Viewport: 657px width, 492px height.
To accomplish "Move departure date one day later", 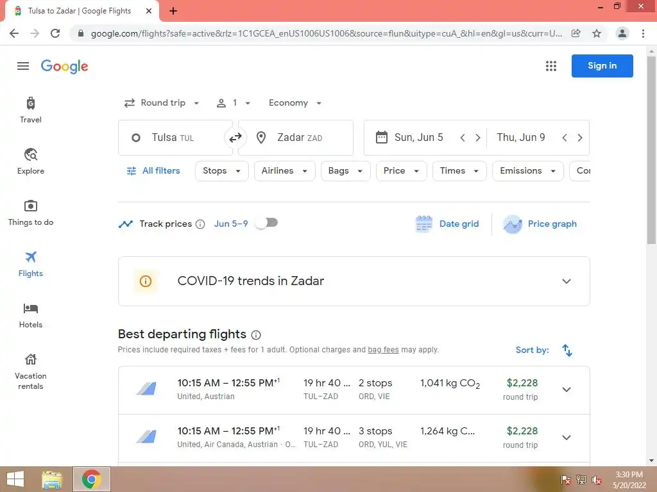I will [x=477, y=137].
